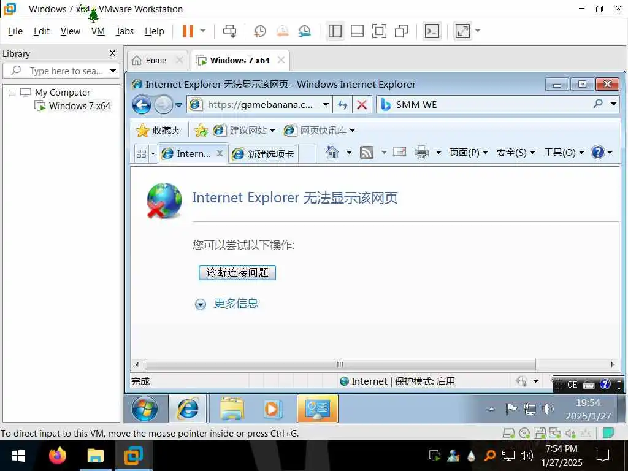Click the quick tabs grid icon
The image size is (628, 471).
pos(142,153)
